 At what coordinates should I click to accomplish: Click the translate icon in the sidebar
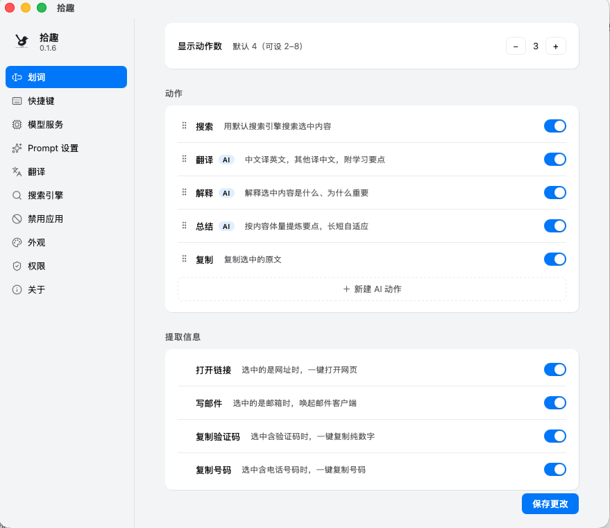(x=17, y=171)
